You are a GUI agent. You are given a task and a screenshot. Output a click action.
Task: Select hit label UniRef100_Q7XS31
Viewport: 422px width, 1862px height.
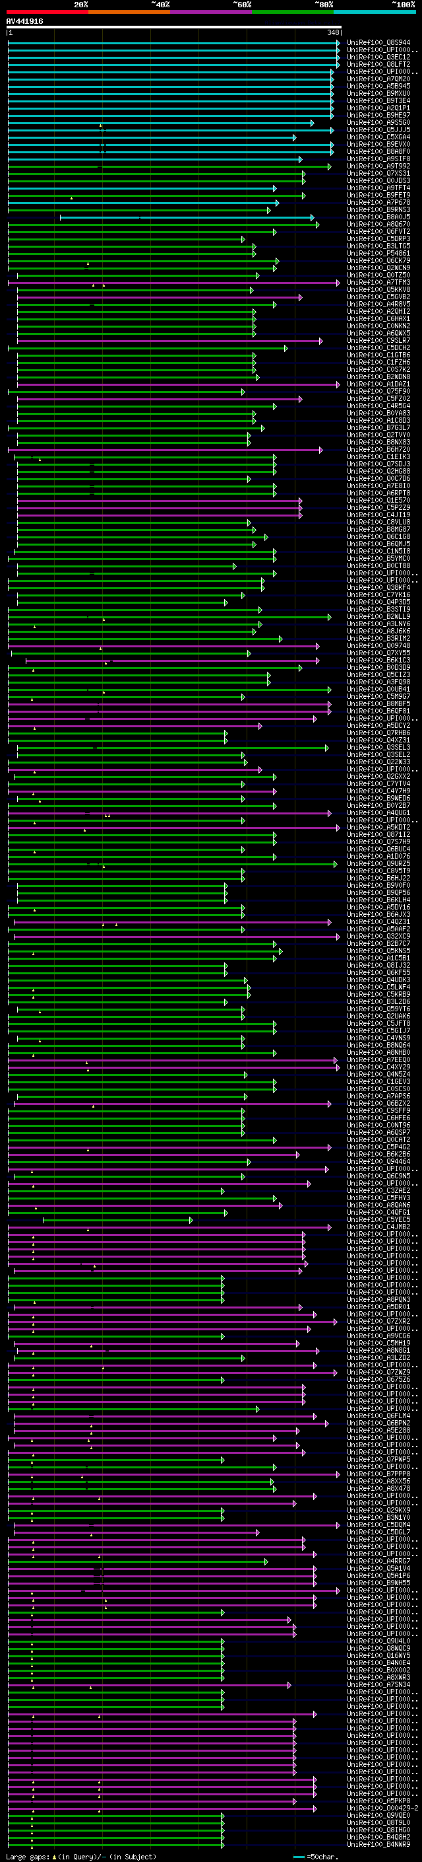coord(378,174)
